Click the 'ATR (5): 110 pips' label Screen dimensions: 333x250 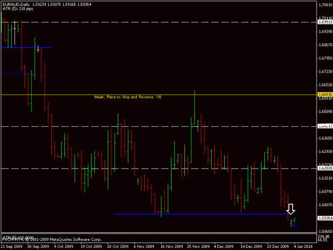18,9
